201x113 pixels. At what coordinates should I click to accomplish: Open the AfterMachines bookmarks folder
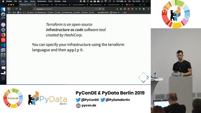pos(41,13)
